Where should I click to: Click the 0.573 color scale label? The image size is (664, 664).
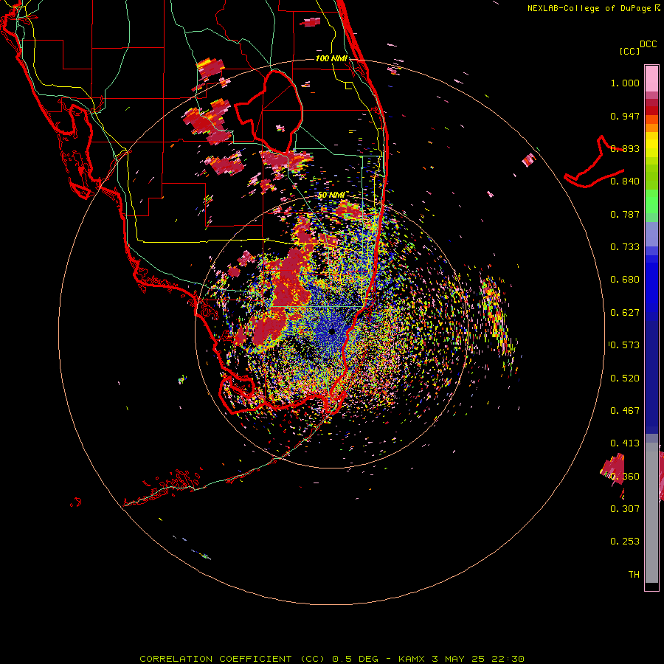tap(625, 345)
